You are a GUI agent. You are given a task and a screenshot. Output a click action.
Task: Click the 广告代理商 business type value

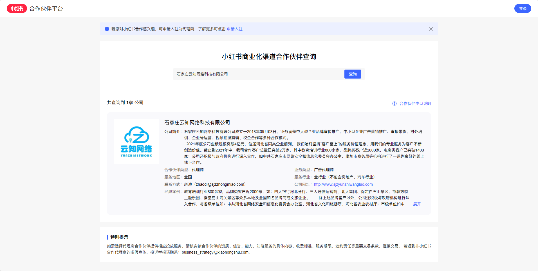click(324, 170)
